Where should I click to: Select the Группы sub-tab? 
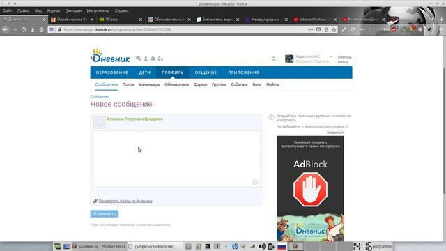(219, 84)
